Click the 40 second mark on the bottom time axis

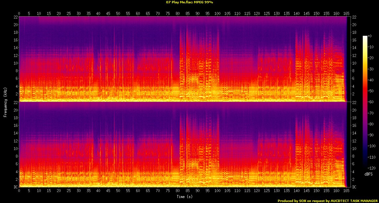[98, 191]
